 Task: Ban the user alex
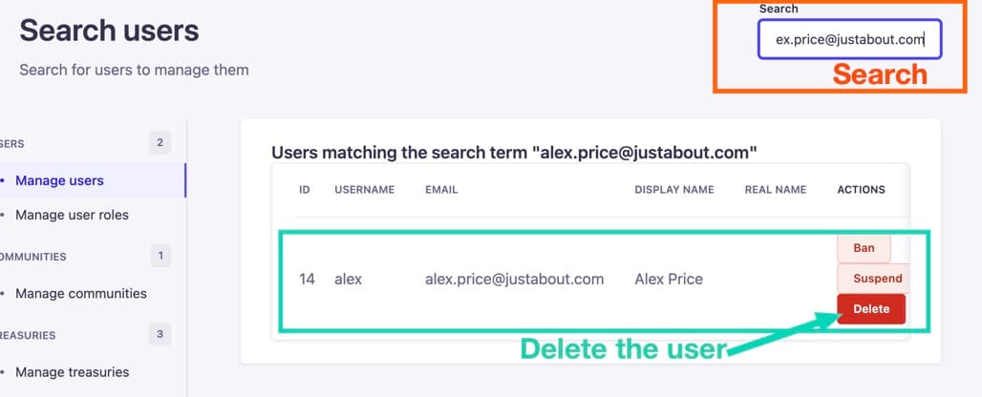point(864,248)
